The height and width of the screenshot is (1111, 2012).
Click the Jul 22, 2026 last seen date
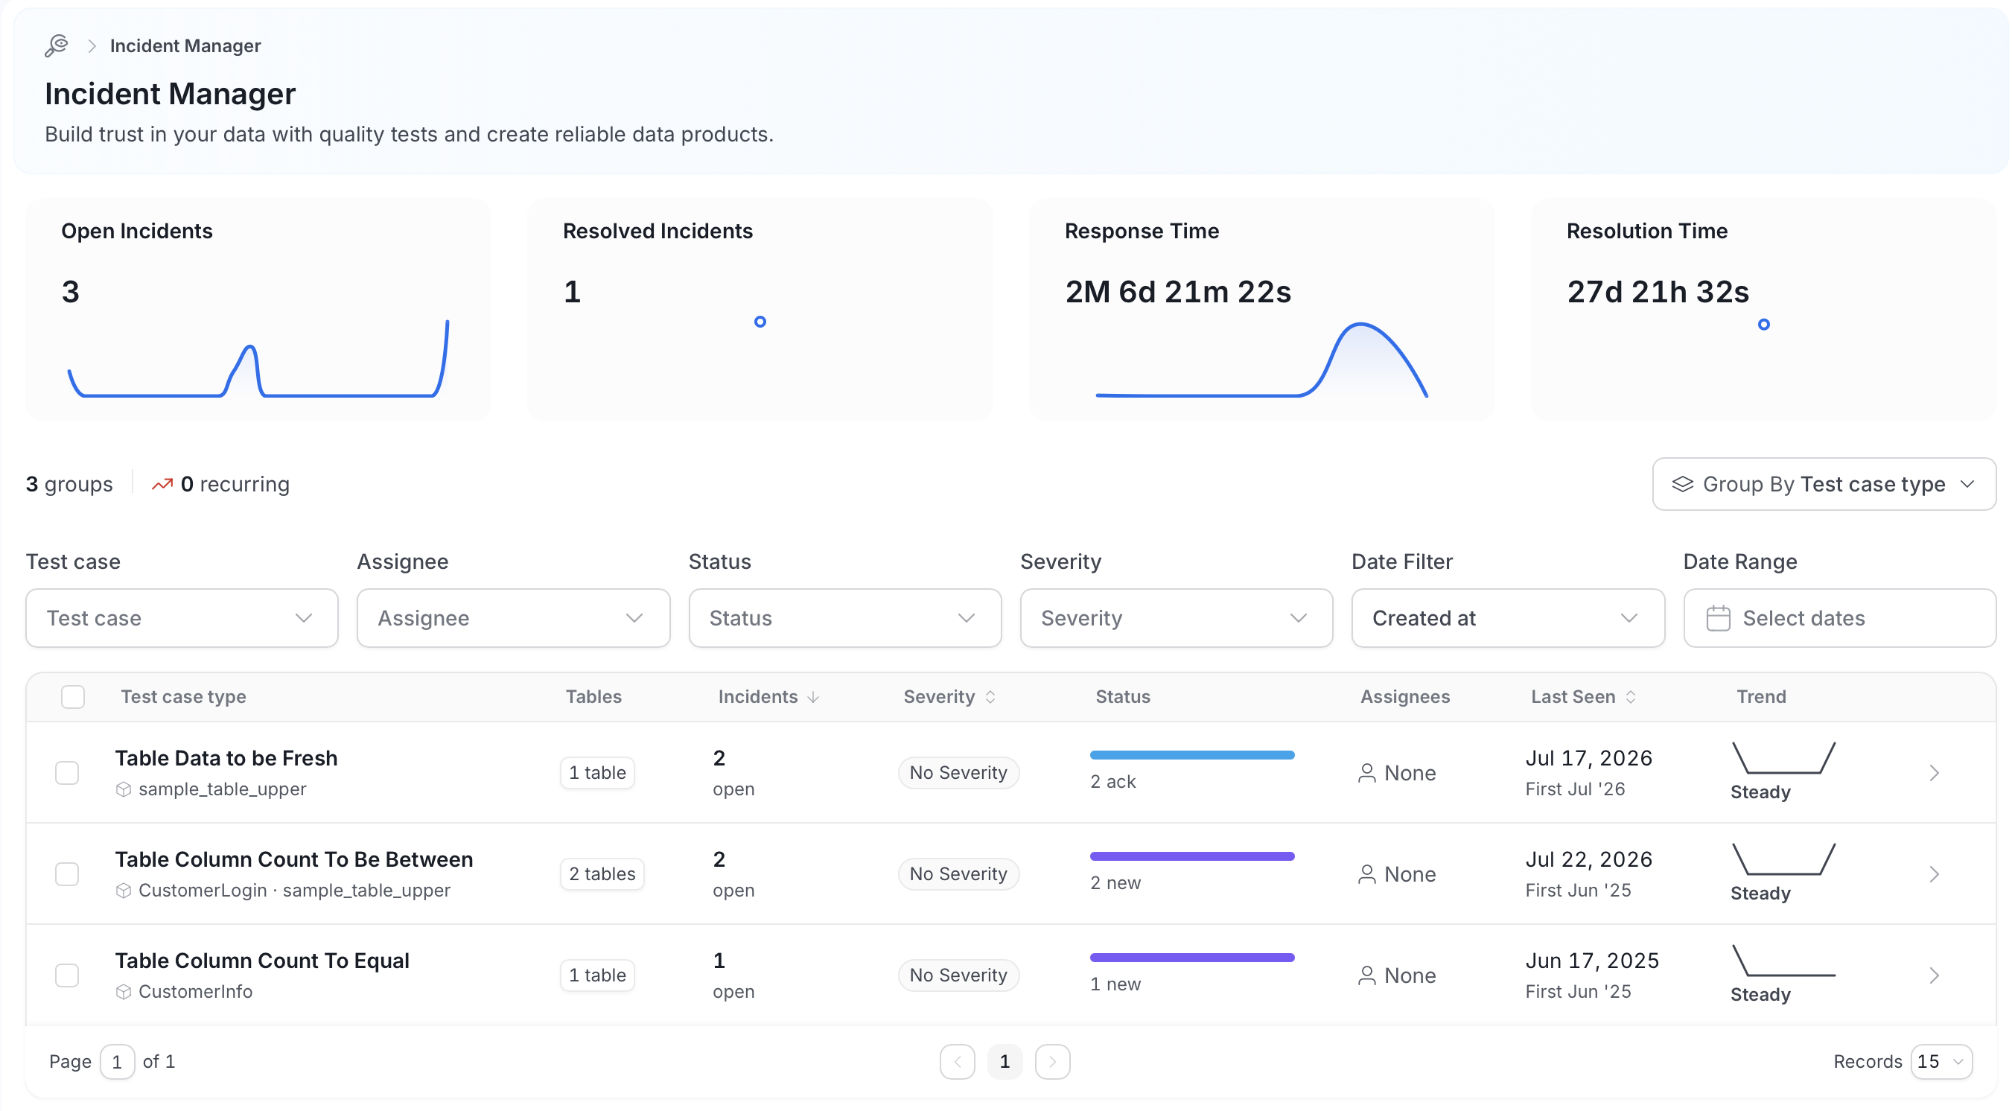coord(1588,859)
